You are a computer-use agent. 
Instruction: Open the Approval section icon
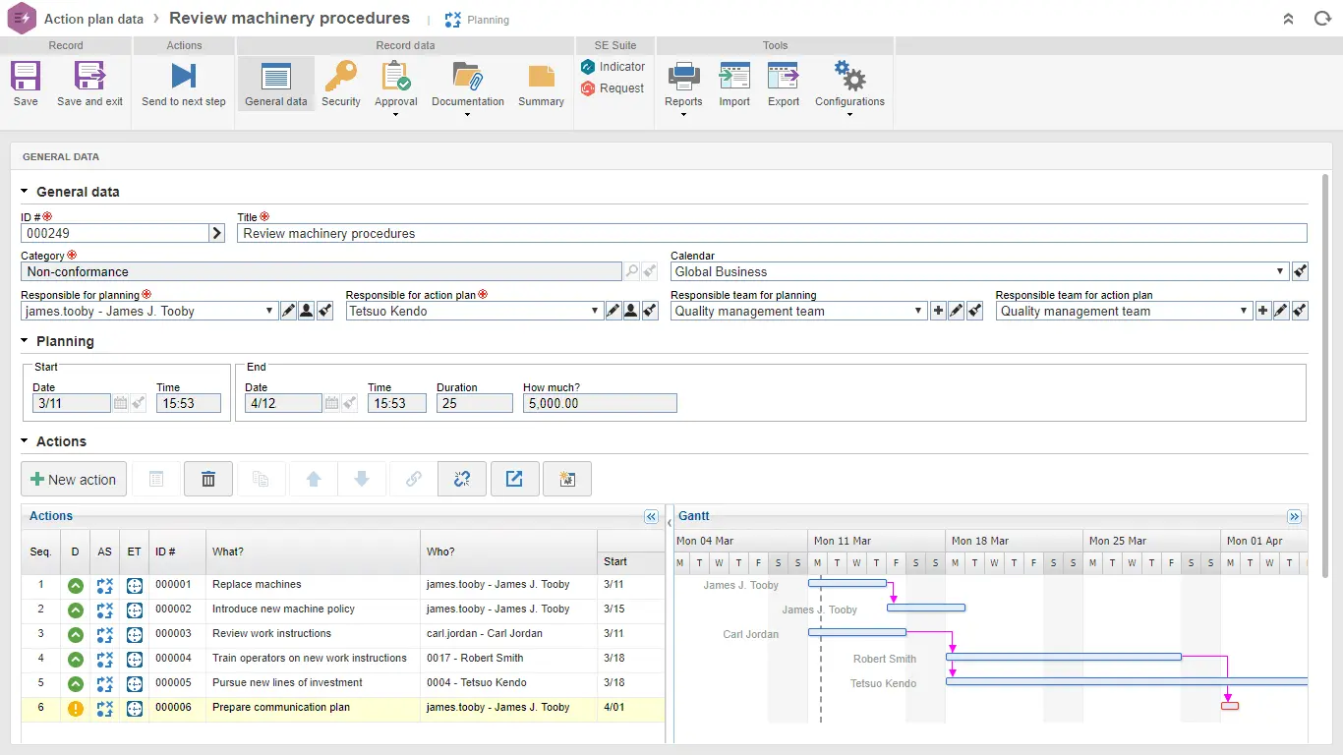point(395,83)
